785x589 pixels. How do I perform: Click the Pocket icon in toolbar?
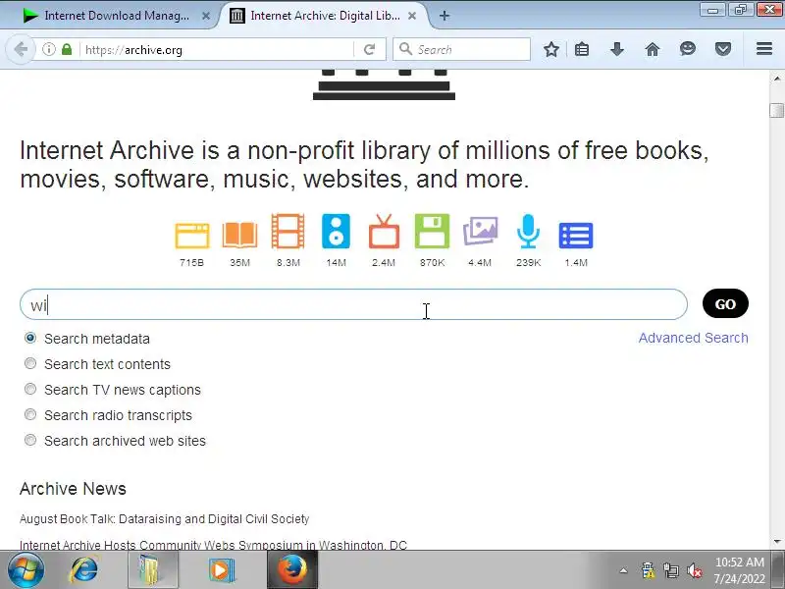pos(723,49)
